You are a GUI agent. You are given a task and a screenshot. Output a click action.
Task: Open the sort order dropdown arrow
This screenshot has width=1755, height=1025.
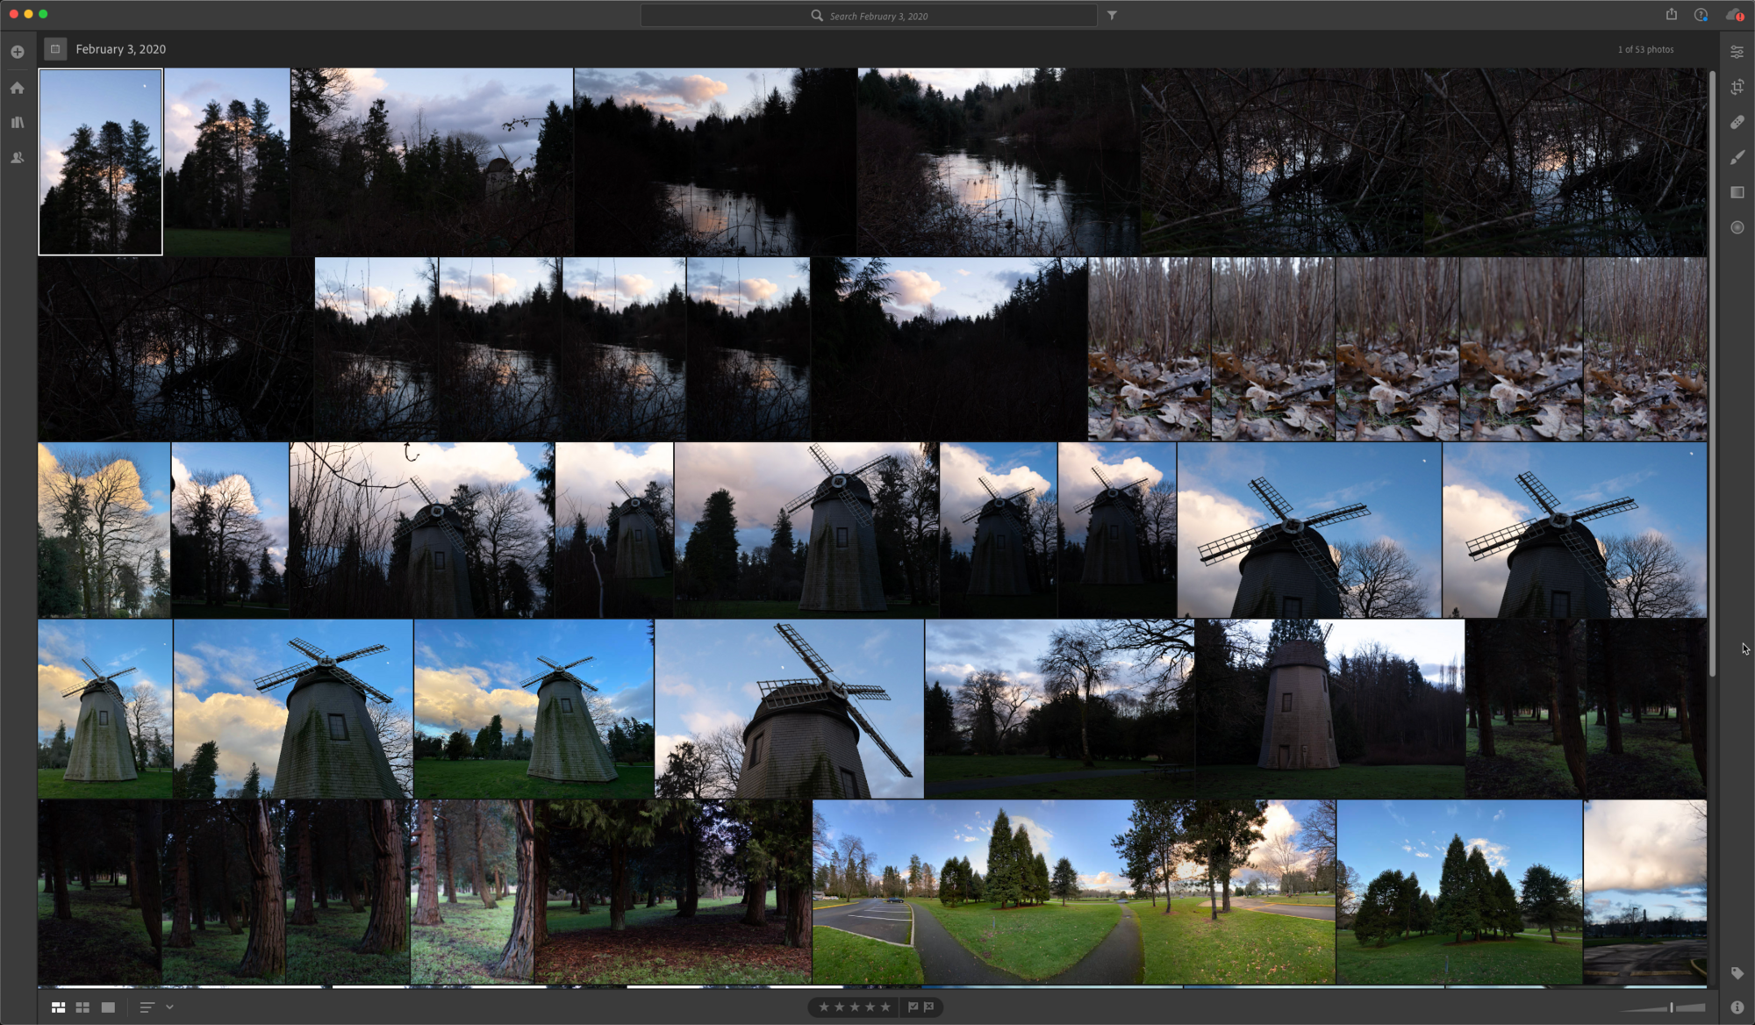pos(169,1007)
